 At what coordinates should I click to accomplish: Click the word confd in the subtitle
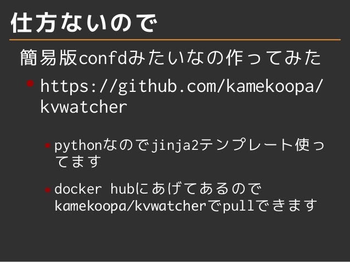tap(103, 57)
